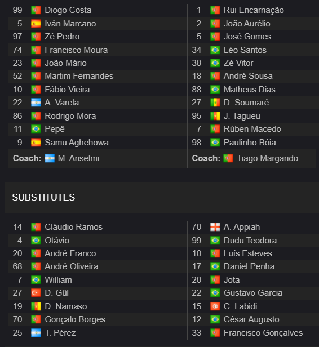Click the Turkey flag beside D. Gül
Viewport: 319px width, 347px height.
coord(36,293)
